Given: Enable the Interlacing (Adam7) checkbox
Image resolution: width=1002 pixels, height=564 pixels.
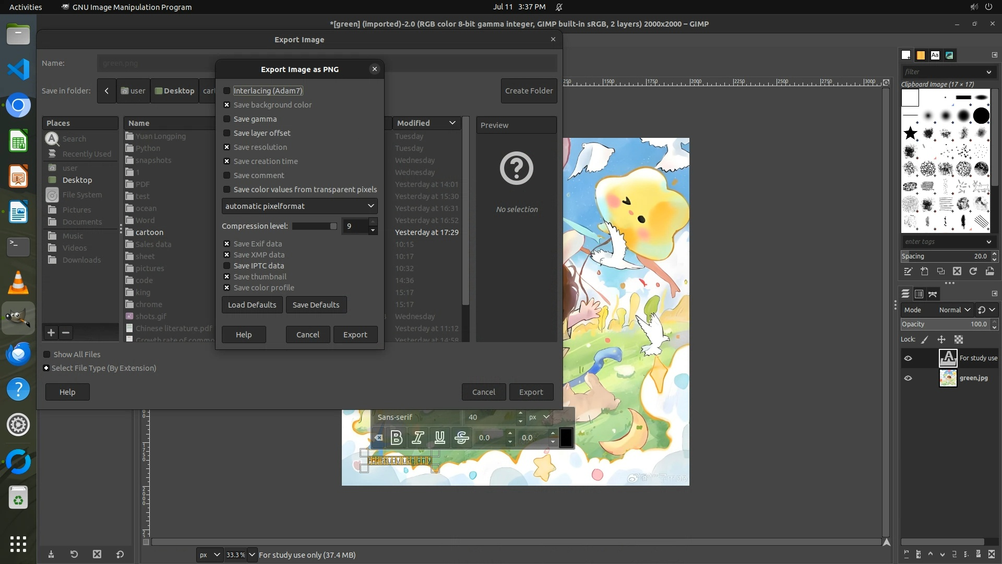Looking at the screenshot, I should 227,91.
